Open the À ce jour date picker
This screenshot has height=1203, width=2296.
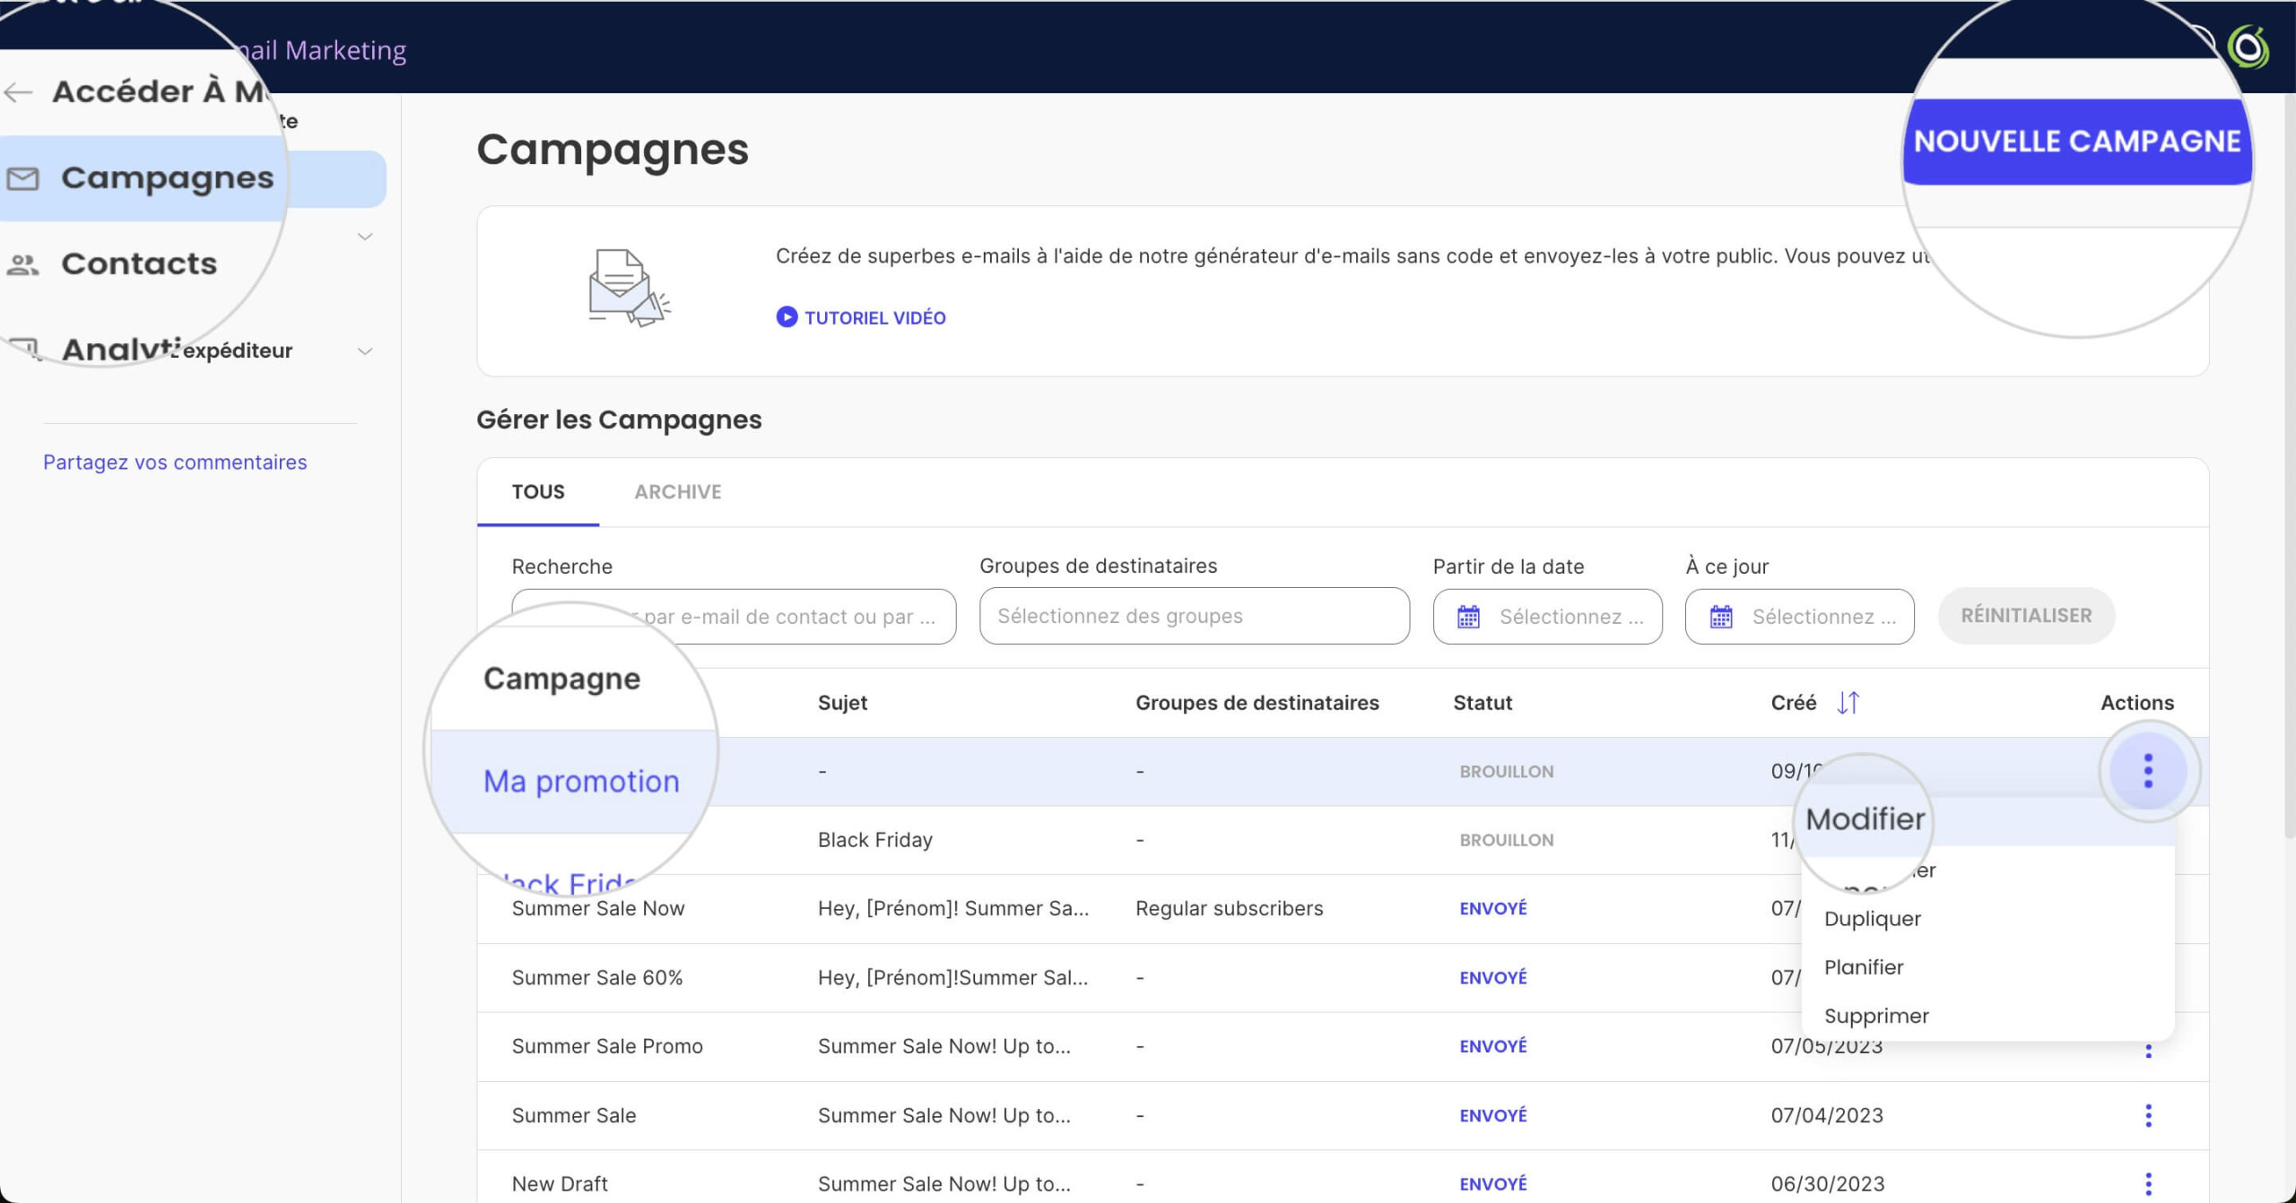pos(1799,617)
